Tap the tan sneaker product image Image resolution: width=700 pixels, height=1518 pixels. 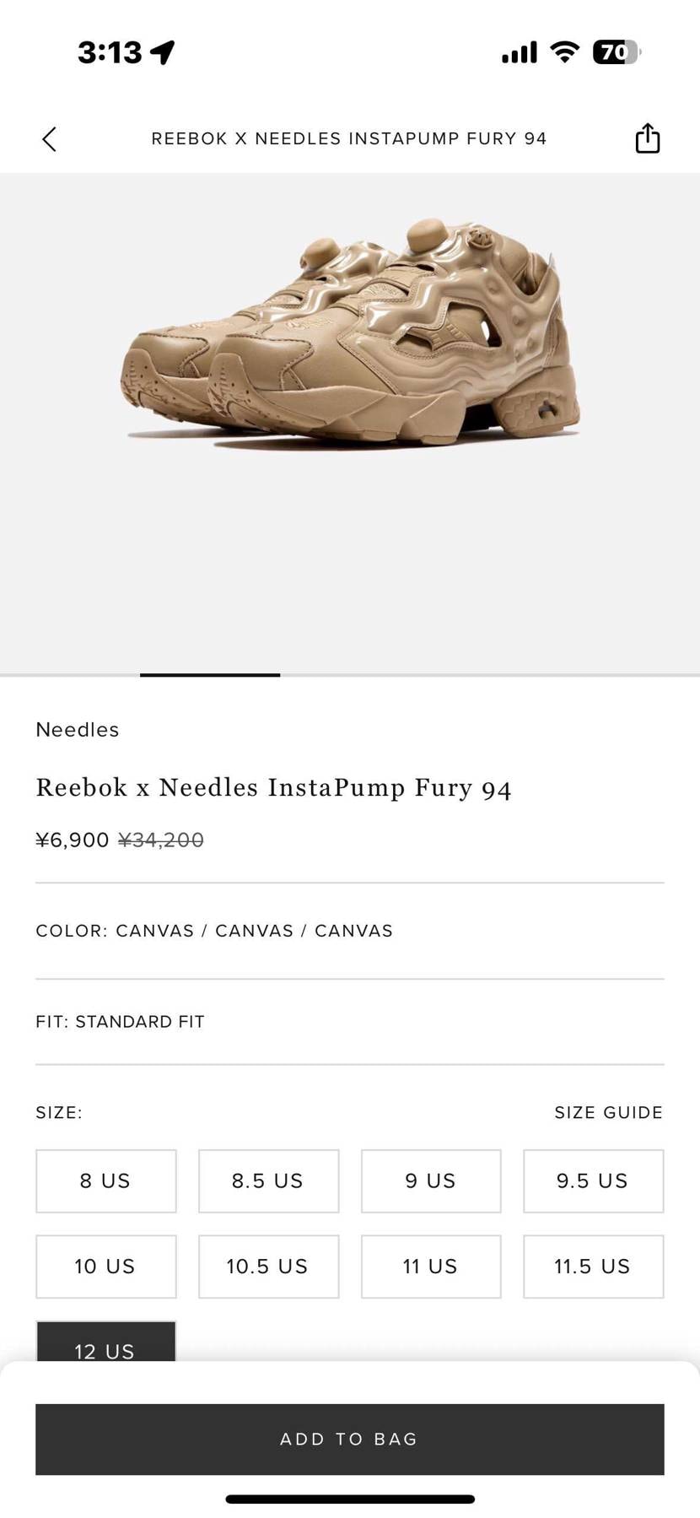click(x=350, y=338)
